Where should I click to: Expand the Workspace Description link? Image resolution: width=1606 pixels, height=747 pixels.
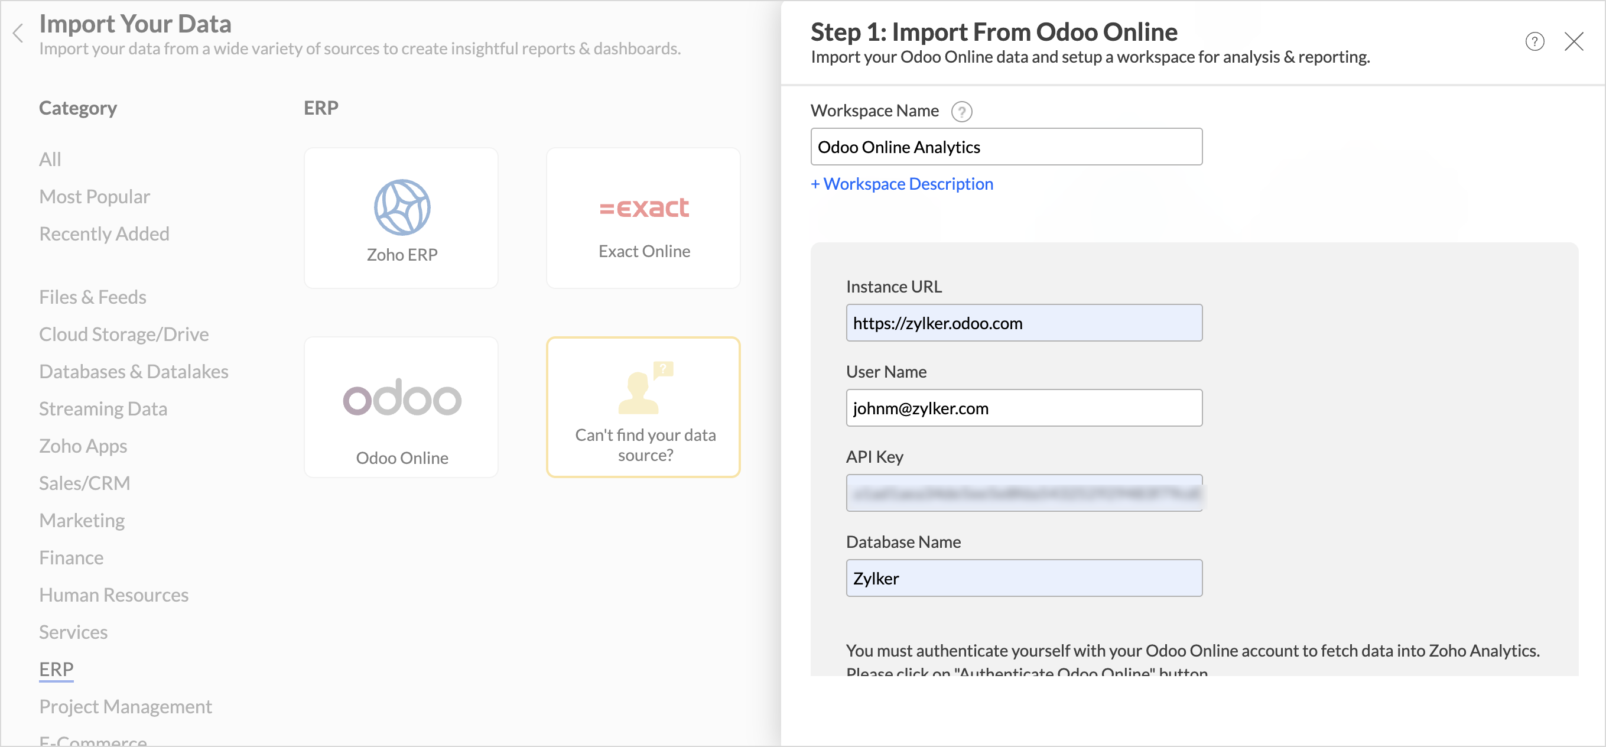[902, 184]
